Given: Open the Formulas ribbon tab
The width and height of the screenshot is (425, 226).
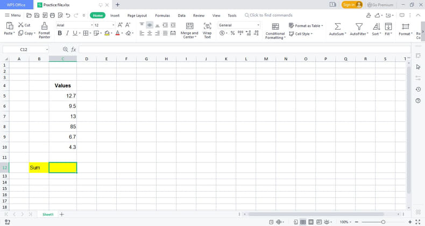Looking at the screenshot, I should (162, 16).
